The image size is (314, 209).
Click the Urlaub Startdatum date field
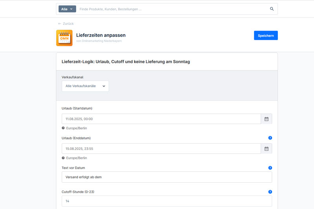click(161, 119)
